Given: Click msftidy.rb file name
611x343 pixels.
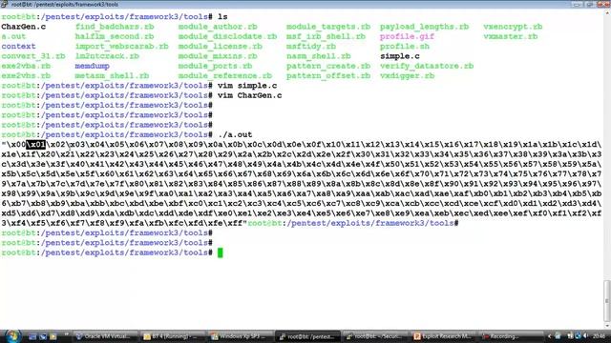Looking at the screenshot, I should pyautogui.click(x=311, y=47).
